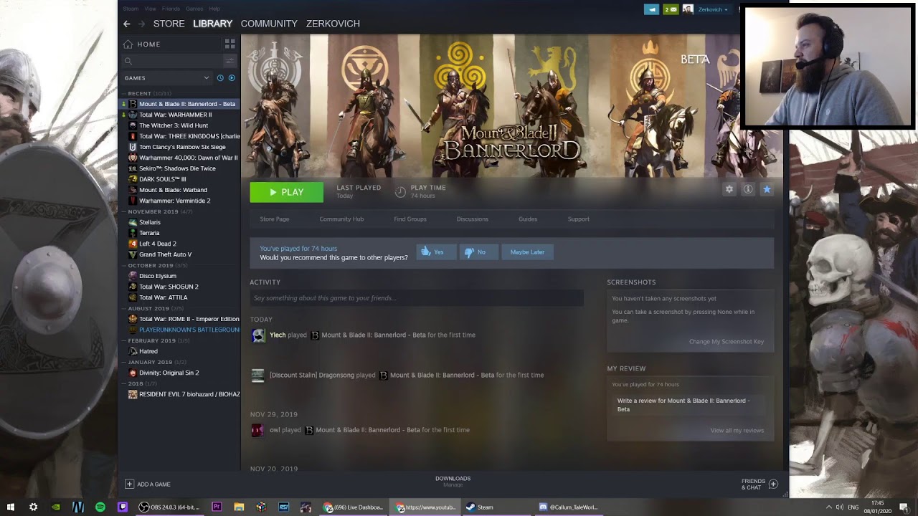
Task: Click the Zerkovich profile avatar thumbnail
Action: (688, 9)
